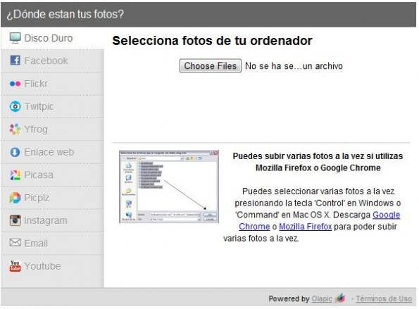Switch to the Youtube tab label
The height and width of the screenshot is (309, 419).
point(42,266)
